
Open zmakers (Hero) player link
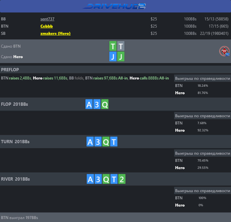tap(55, 33)
